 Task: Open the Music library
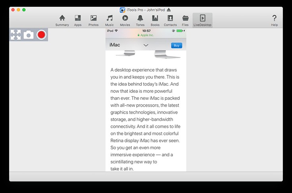point(109,20)
